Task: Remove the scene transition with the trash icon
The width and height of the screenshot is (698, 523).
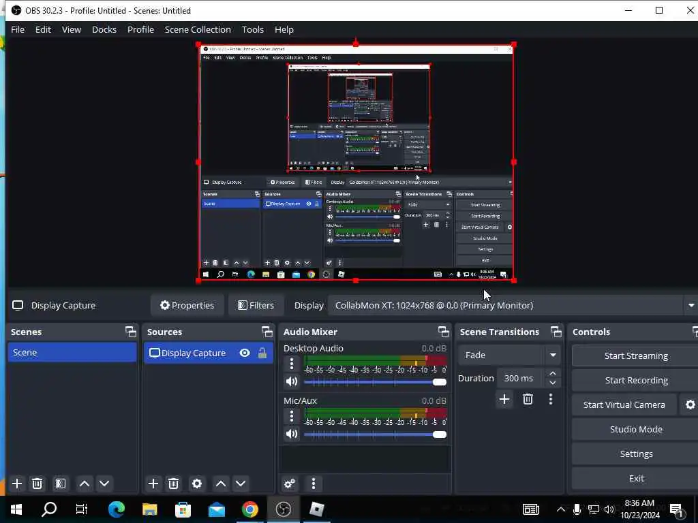Action: (x=528, y=399)
